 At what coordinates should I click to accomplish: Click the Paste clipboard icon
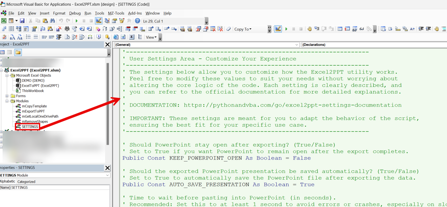[45, 21]
